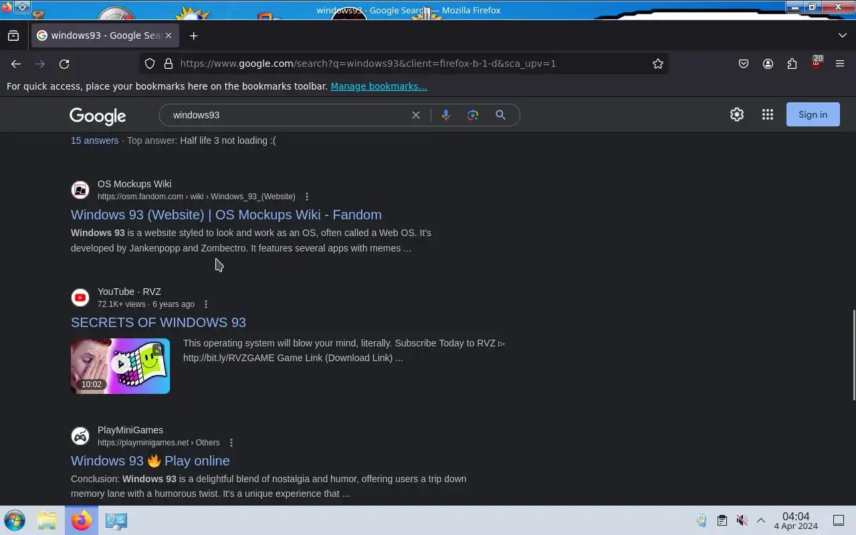Image resolution: width=856 pixels, height=535 pixels.
Task: Start voice search microphone
Action: [x=445, y=115]
